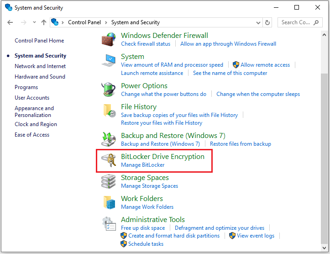Click the scrollbar down arrow
The width and height of the screenshot is (330, 254).
tap(324, 248)
